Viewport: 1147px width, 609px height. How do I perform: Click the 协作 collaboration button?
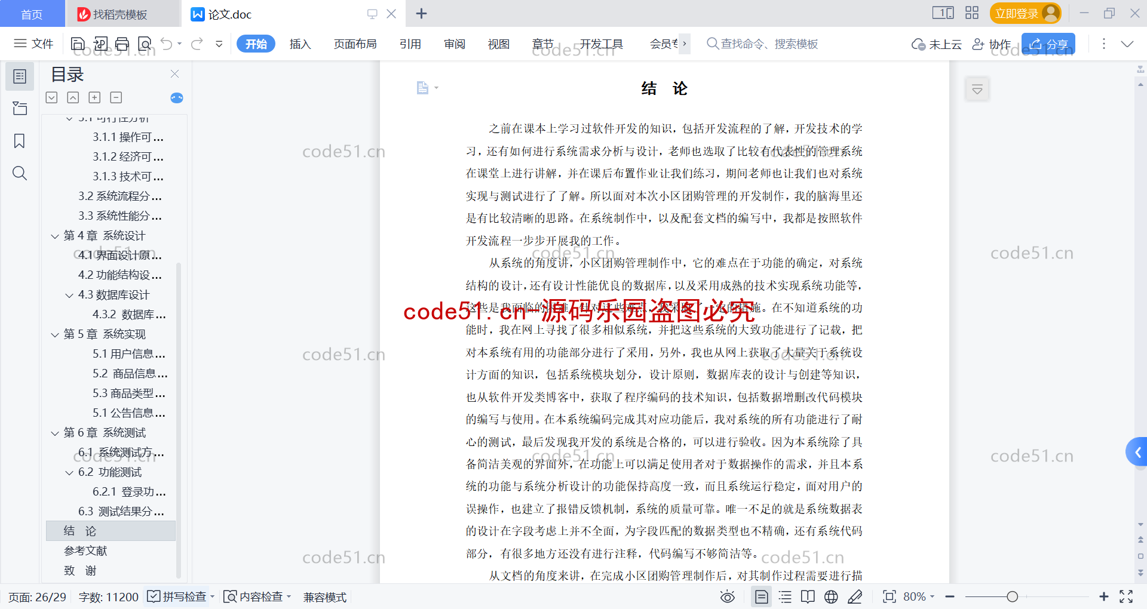pos(992,44)
